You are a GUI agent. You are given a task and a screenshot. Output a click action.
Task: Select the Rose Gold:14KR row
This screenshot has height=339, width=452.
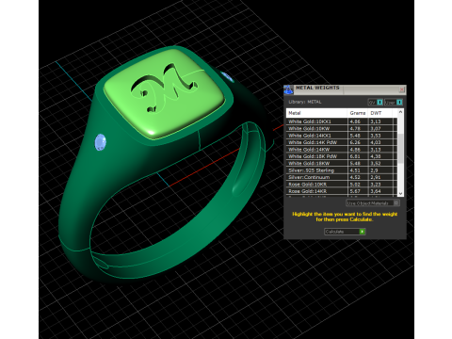point(342,191)
